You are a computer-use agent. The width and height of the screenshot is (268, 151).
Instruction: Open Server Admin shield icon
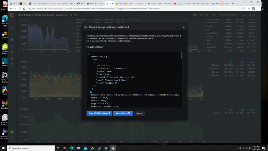pos(12,64)
